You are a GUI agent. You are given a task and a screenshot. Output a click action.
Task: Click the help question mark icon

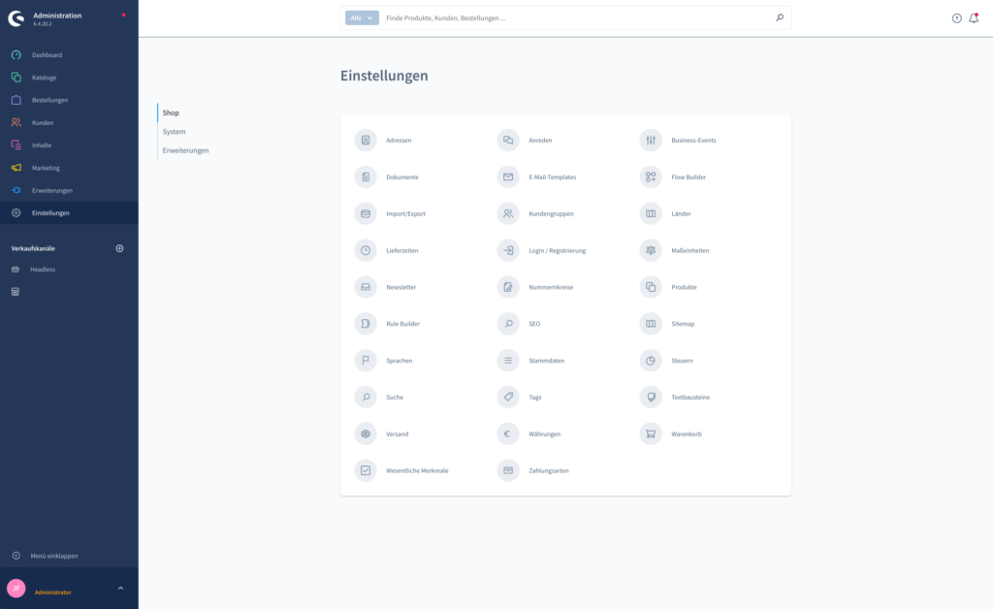(x=956, y=18)
